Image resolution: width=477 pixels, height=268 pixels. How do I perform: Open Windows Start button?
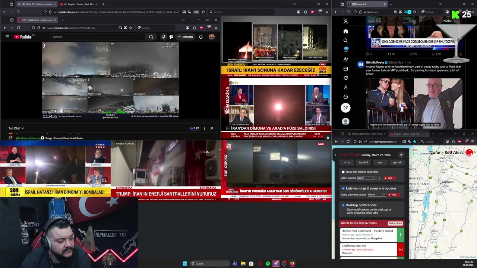185,264
